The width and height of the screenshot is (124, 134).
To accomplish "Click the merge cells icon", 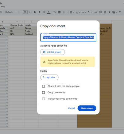I will [64, 12].
